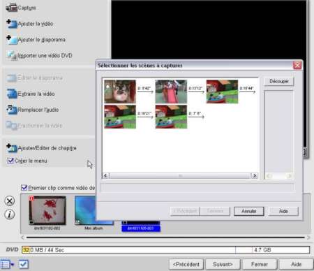
Task: Open Ajouter/Editer de chapitre
Action: (x=41, y=148)
